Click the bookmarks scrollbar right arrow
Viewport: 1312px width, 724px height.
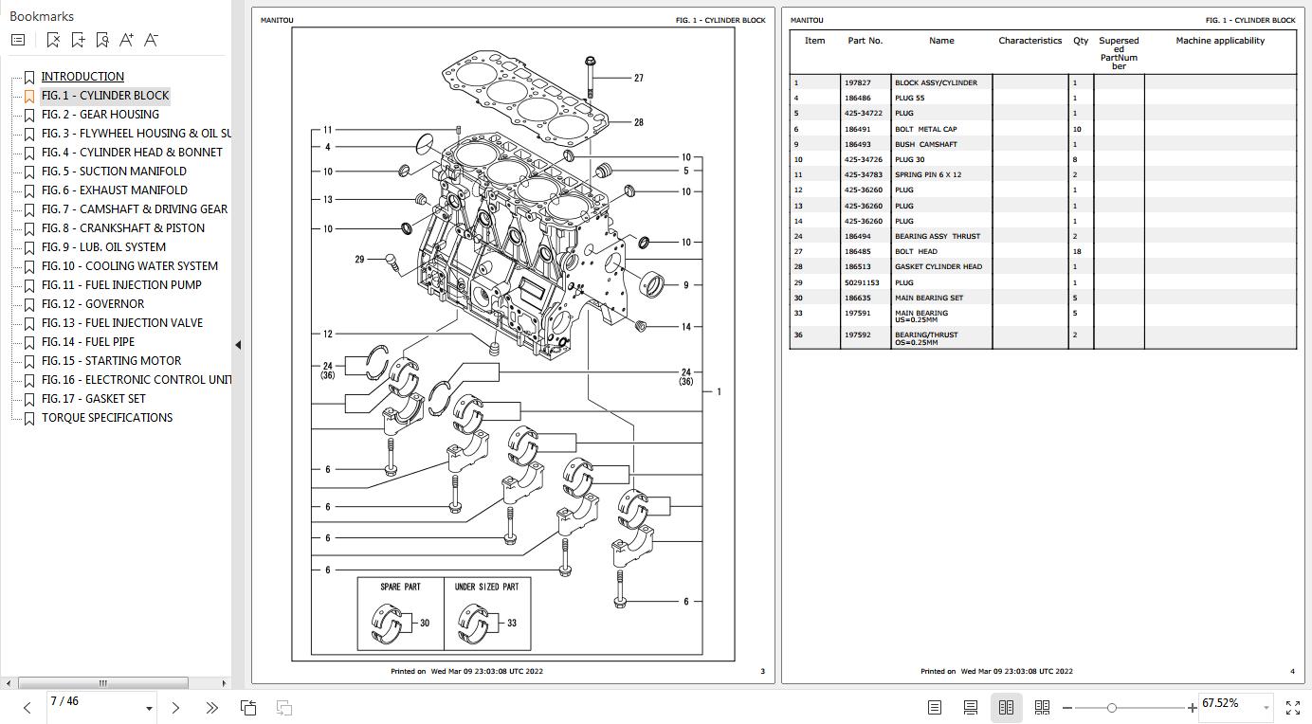pyautogui.click(x=224, y=682)
